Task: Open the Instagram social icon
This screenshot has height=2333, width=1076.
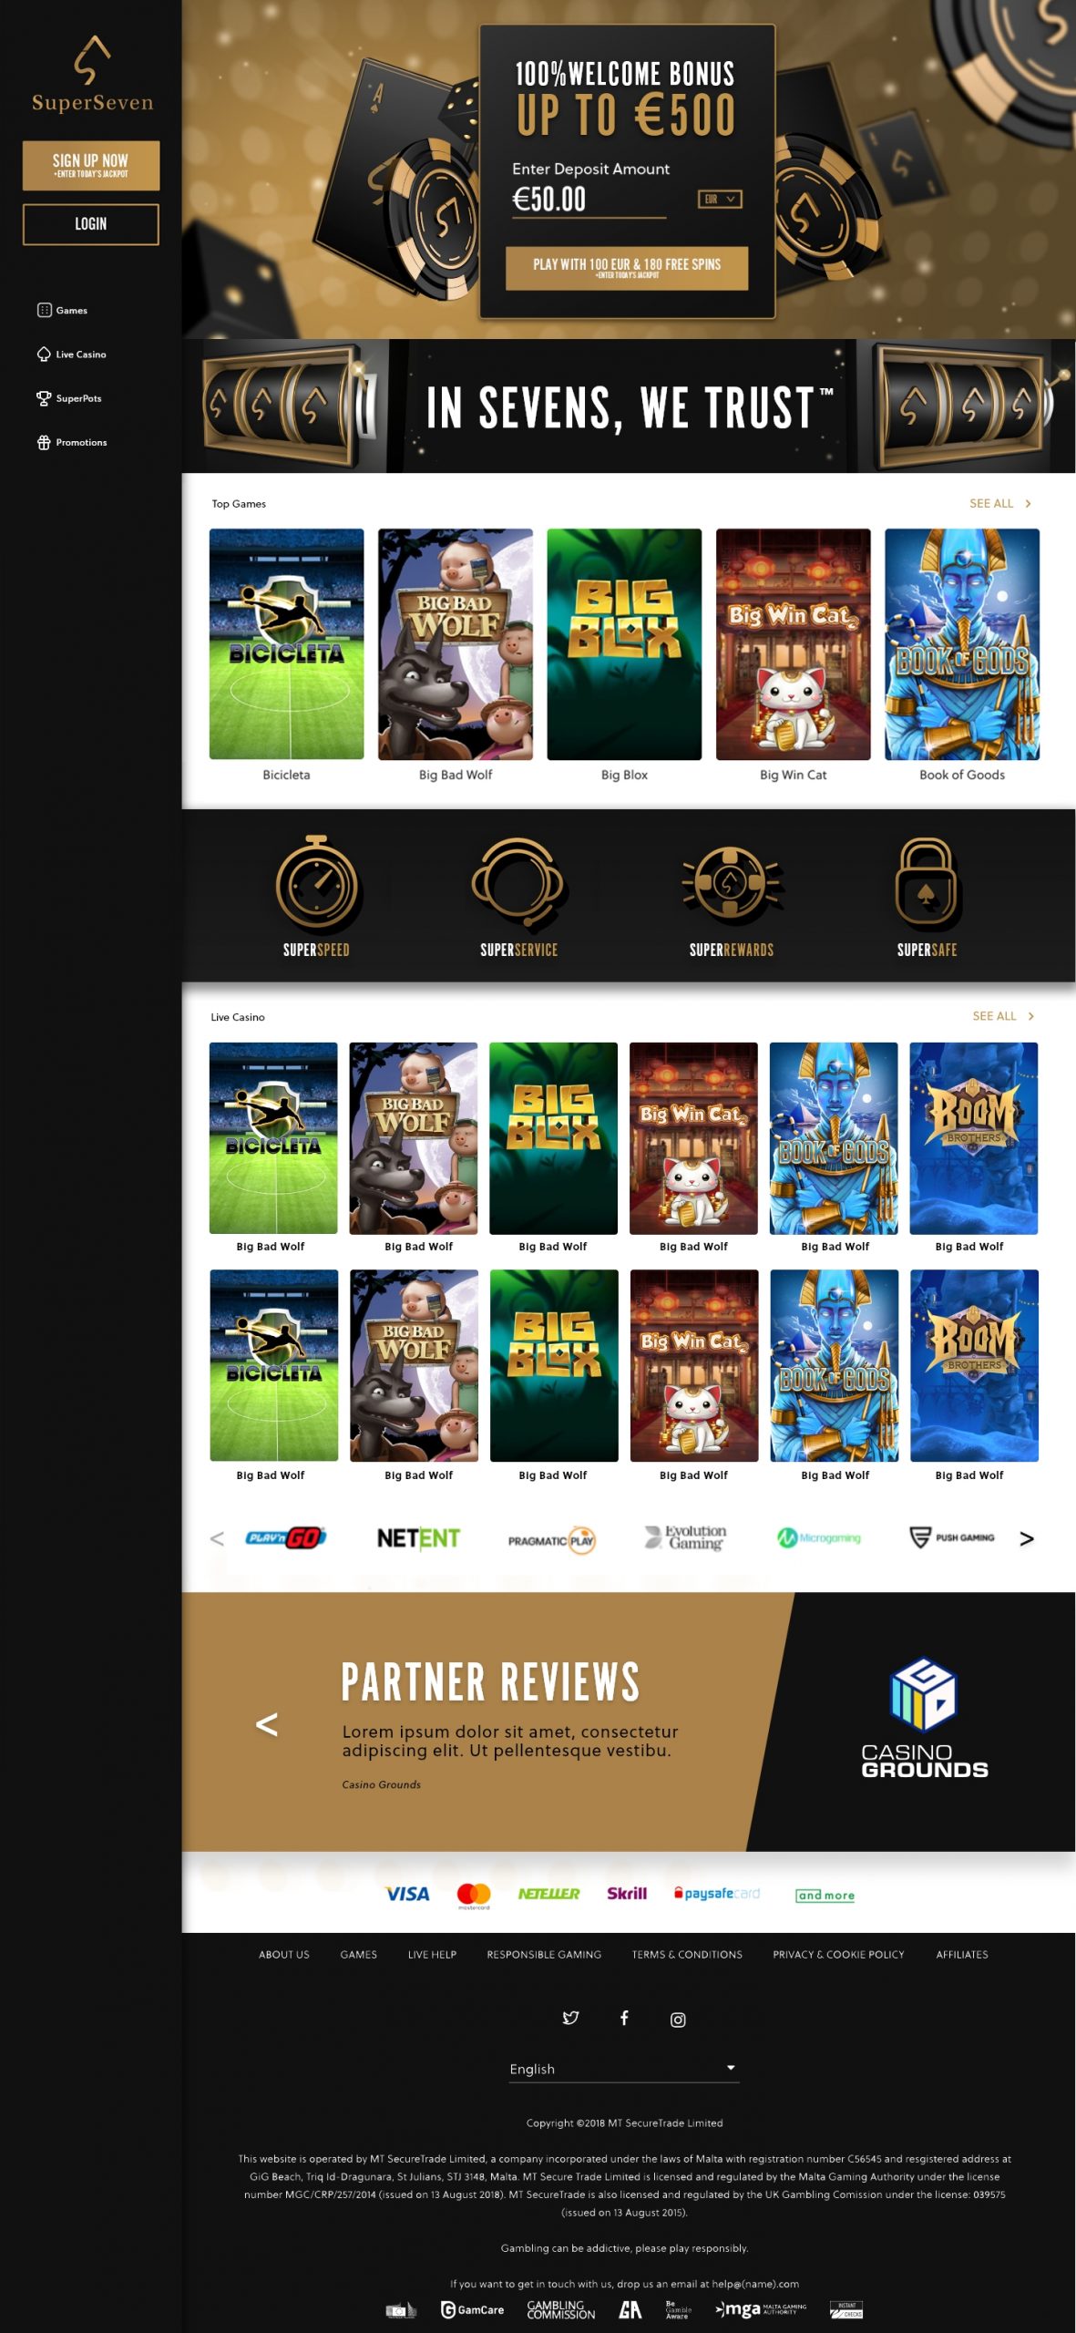Action: (678, 2020)
